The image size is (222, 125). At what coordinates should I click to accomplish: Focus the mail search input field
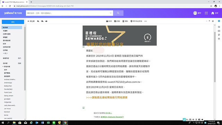pos(68,13)
